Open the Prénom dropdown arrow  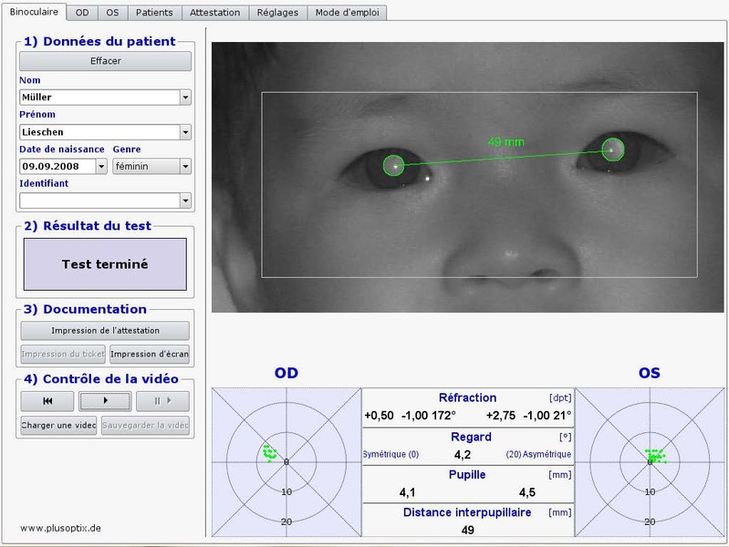click(x=185, y=132)
